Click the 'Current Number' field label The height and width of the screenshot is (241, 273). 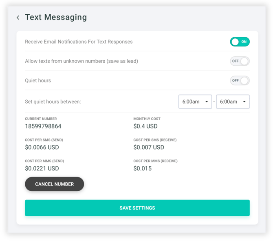(x=41, y=119)
